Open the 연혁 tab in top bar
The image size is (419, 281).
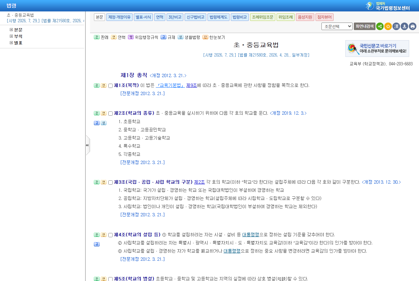[x=160, y=17]
